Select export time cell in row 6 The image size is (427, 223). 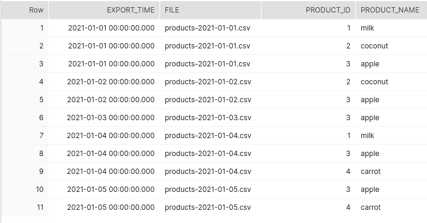pyautogui.click(x=104, y=118)
